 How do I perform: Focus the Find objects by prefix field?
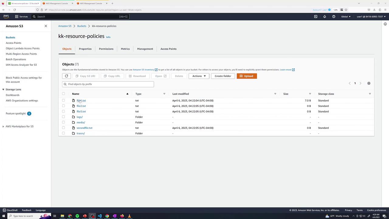pyautogui.click(x=108, y=84)
